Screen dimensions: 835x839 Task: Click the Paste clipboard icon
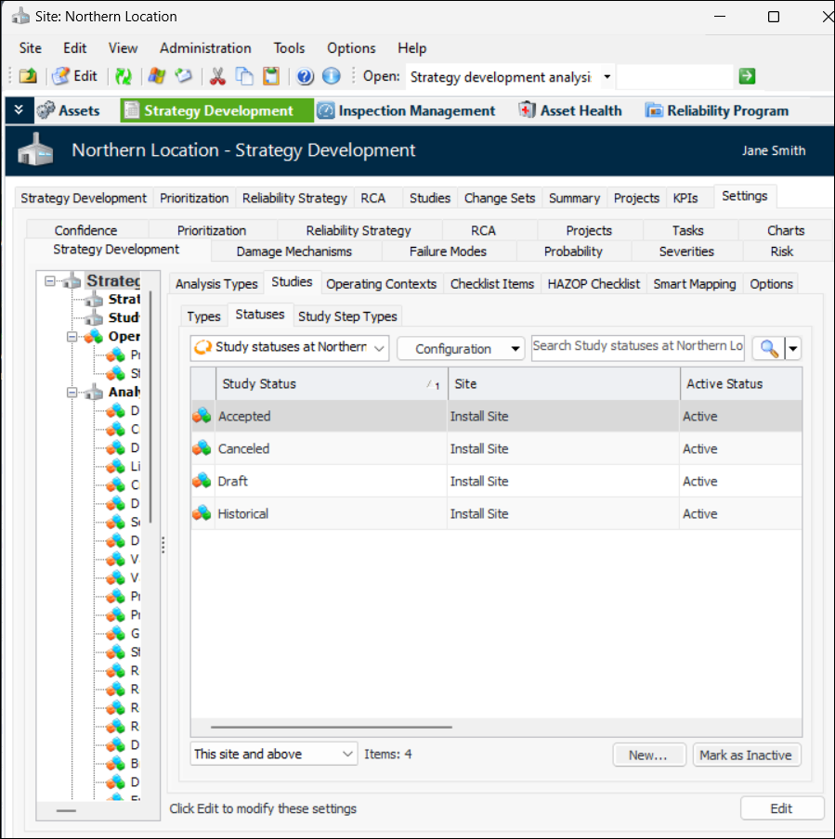coord(270,77)
